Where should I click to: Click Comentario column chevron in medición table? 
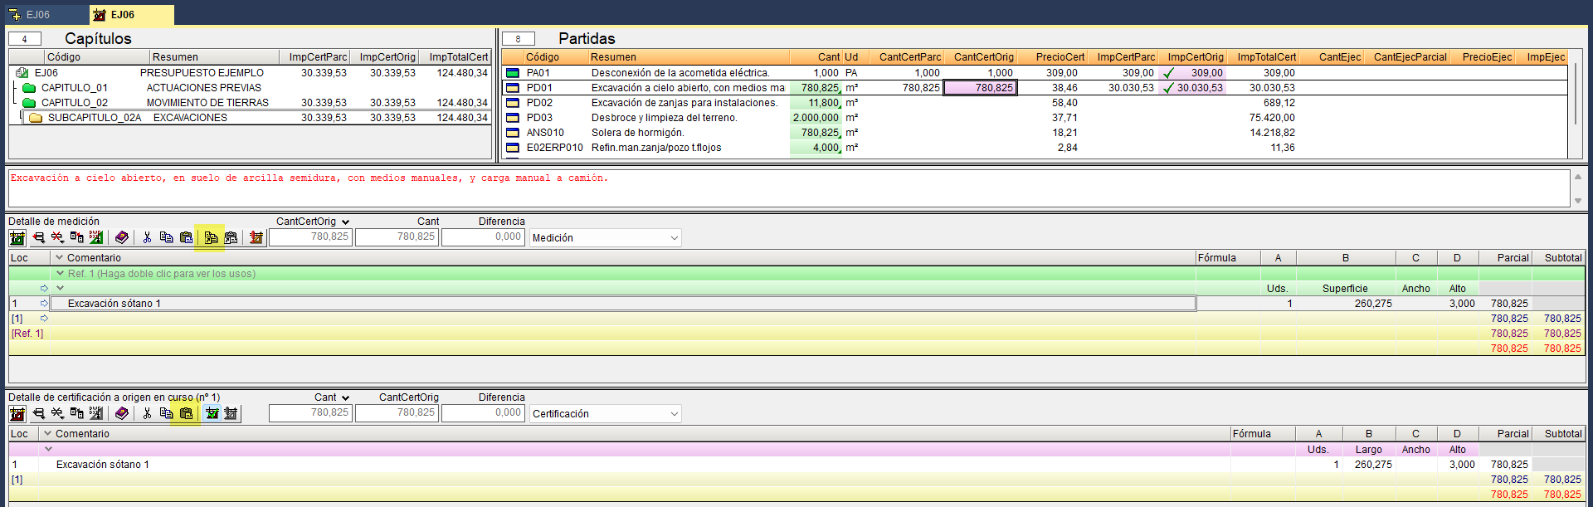click(x=59, y=258)
